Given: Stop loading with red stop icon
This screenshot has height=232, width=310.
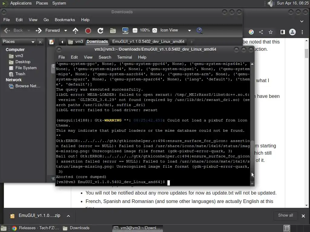Looking at the screenshot, I should pos(88,31).
